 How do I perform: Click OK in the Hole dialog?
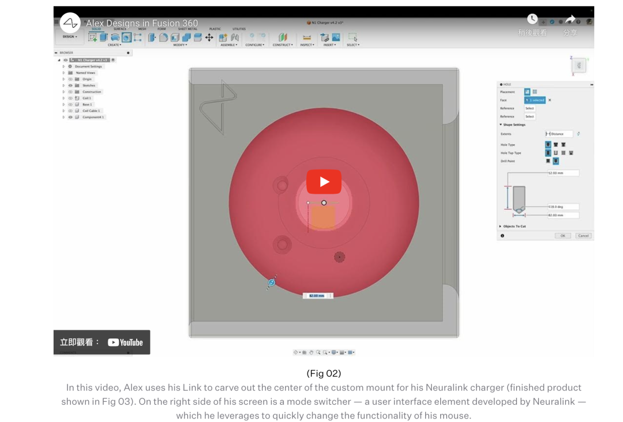(562, 236)
